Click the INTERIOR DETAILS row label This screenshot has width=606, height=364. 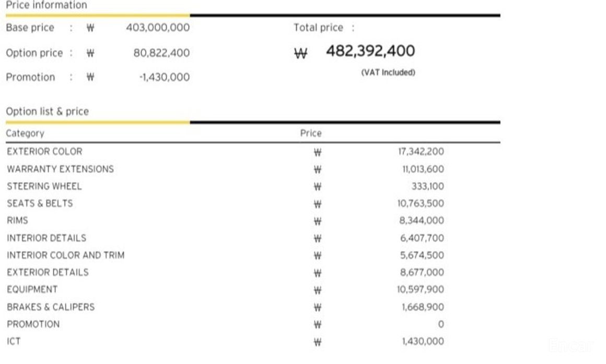coord(46,238)
